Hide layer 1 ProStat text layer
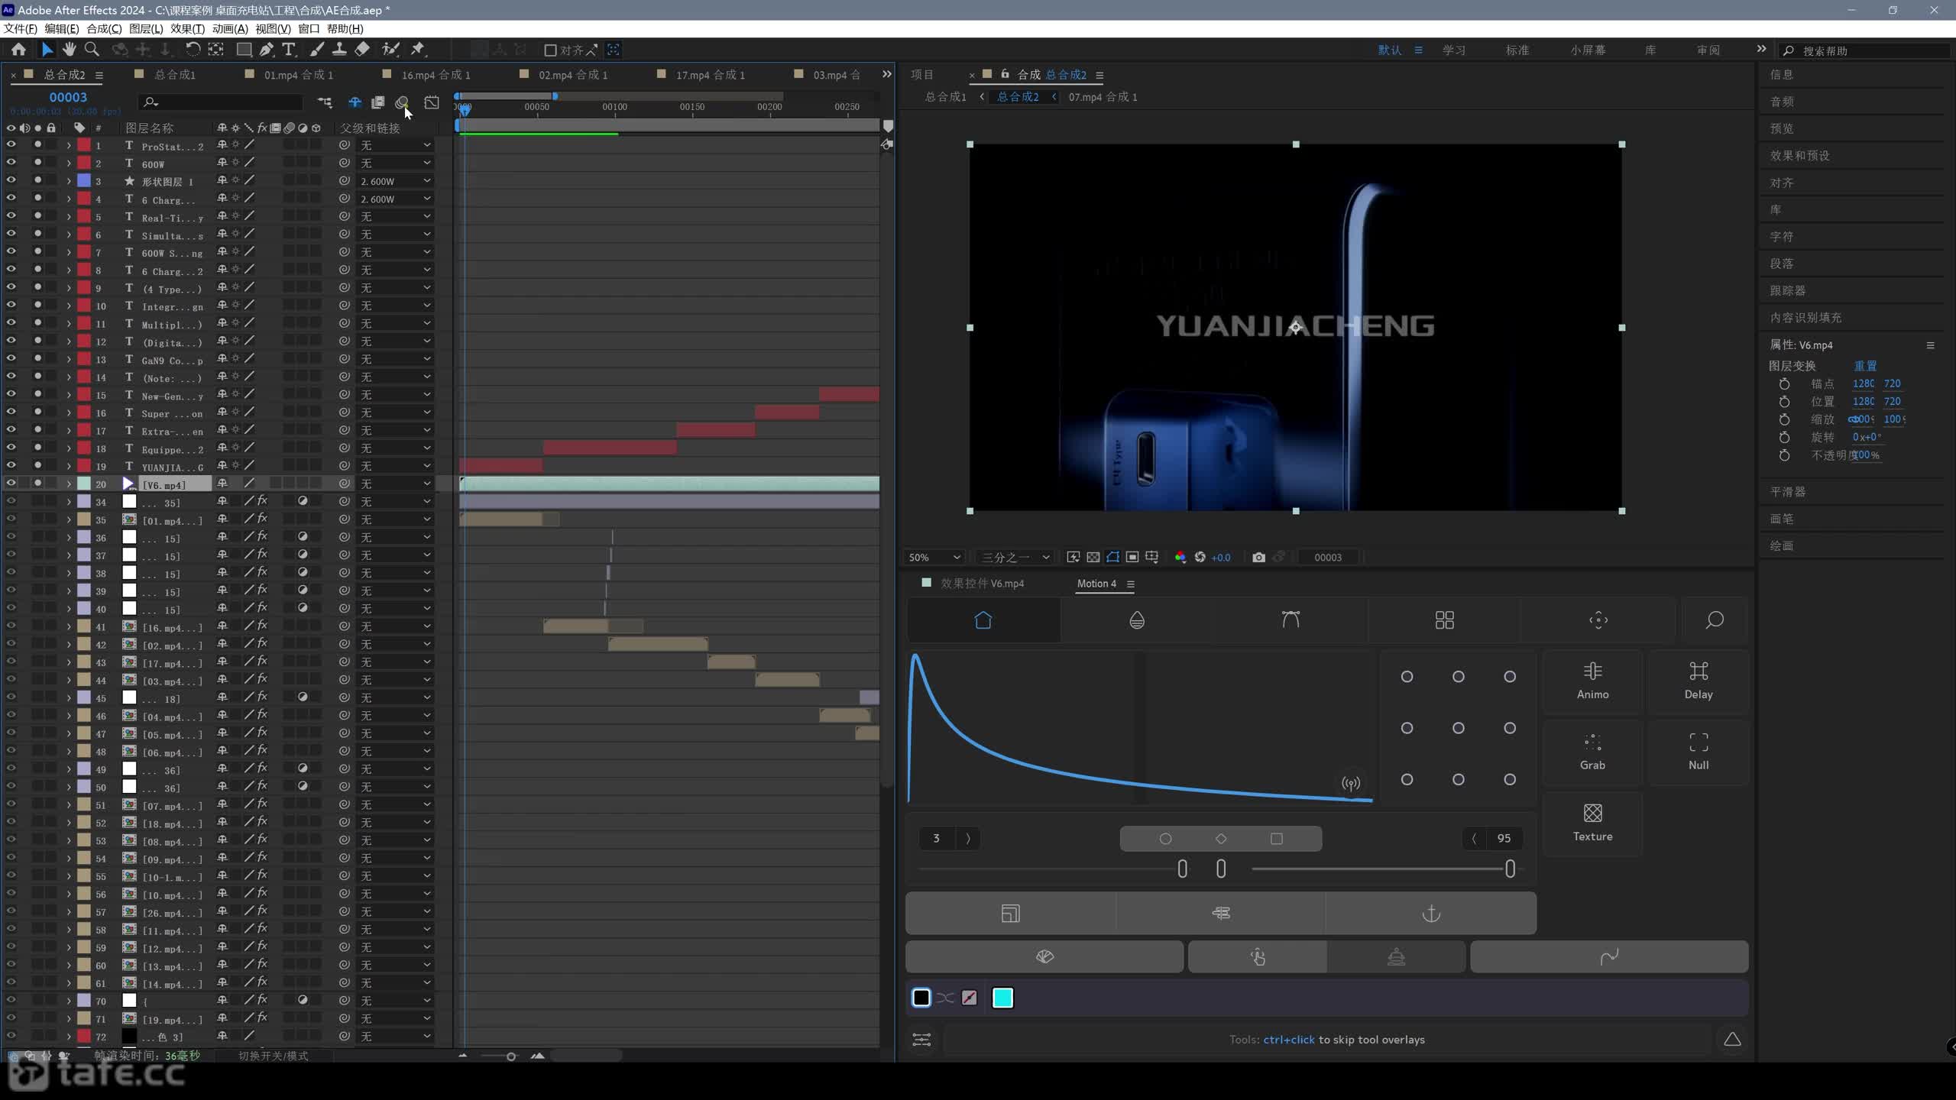Screen dimensions: 1956x1100 pos(11,144)
